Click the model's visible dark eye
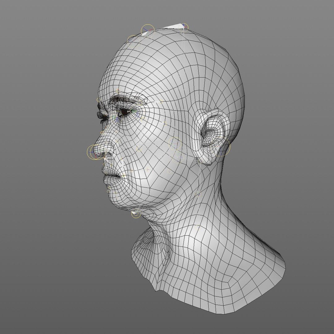This screenshot has height=334, width=334. coord(125,112)
